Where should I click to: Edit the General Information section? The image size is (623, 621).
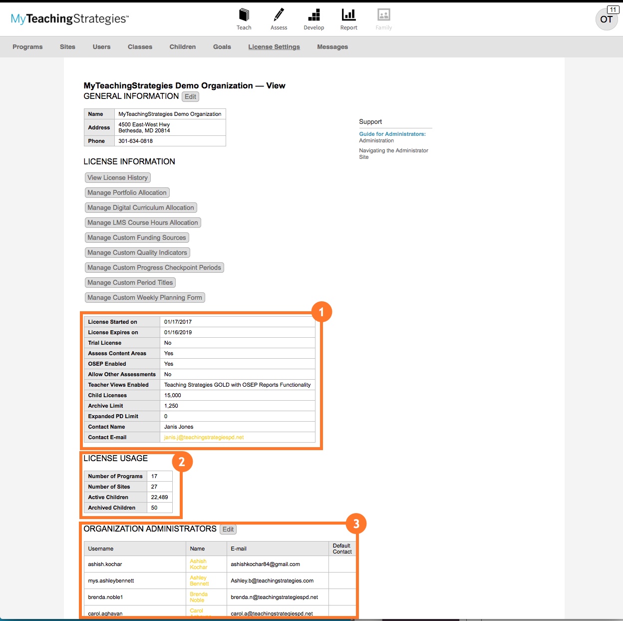coord(190,97)
